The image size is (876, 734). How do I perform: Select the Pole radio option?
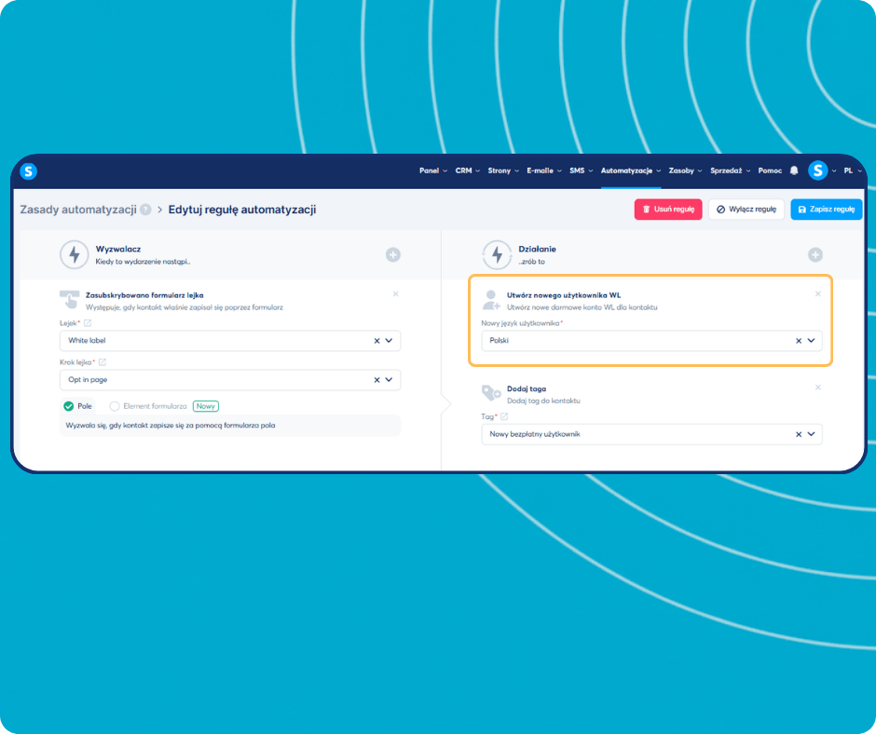tap(69, 406)
